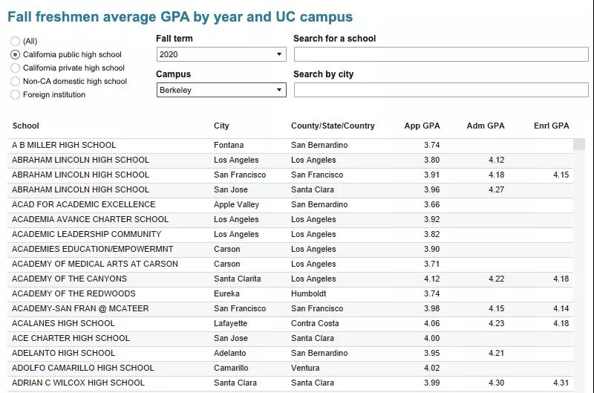Click ACALANES HIGH SCHOOL in the table
594x393 pixels.
coord(63,323)
